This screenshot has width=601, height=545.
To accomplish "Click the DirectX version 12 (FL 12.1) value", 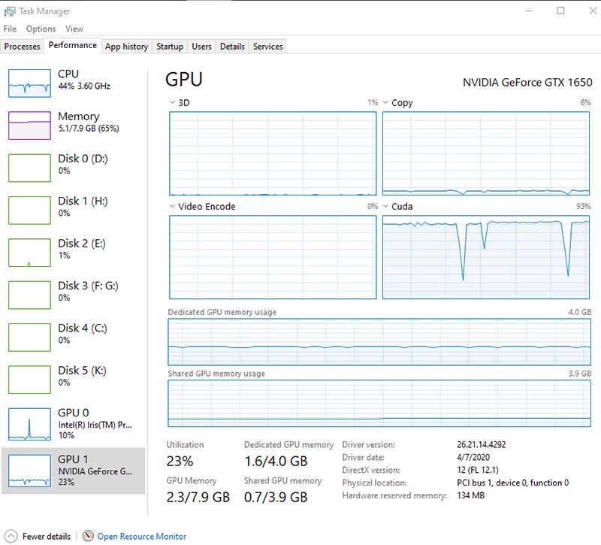I will (478, 470).
